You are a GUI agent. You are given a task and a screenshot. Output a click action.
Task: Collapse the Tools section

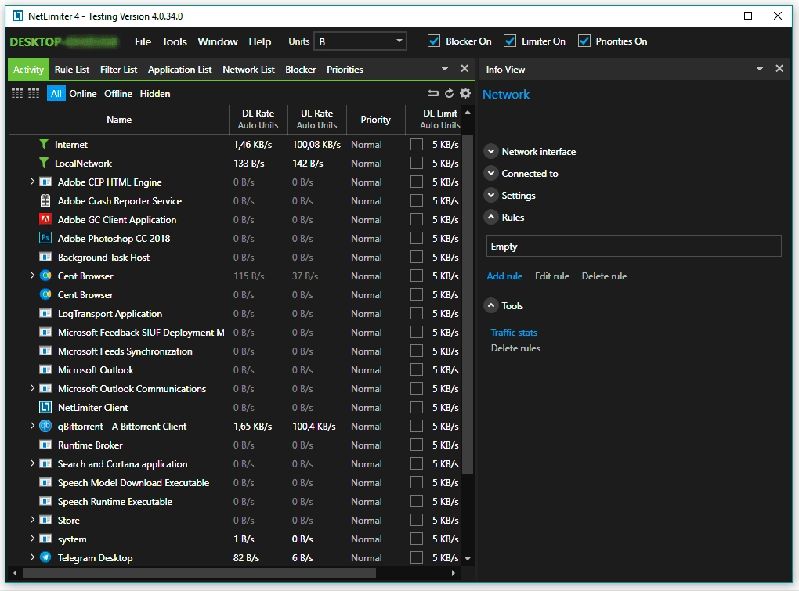click(x=490, y=305)
